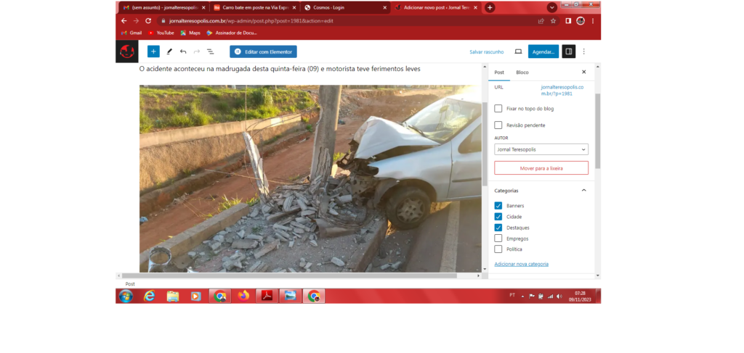Click Editar com Elementor button
Image resolution: width=744 pixels, height=353 pixels.
pyautogui.click(x=263, y=51)
